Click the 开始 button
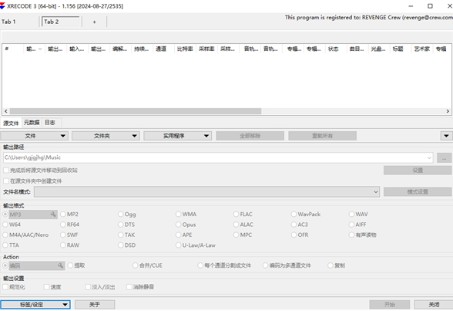 (x=390, y=305)
